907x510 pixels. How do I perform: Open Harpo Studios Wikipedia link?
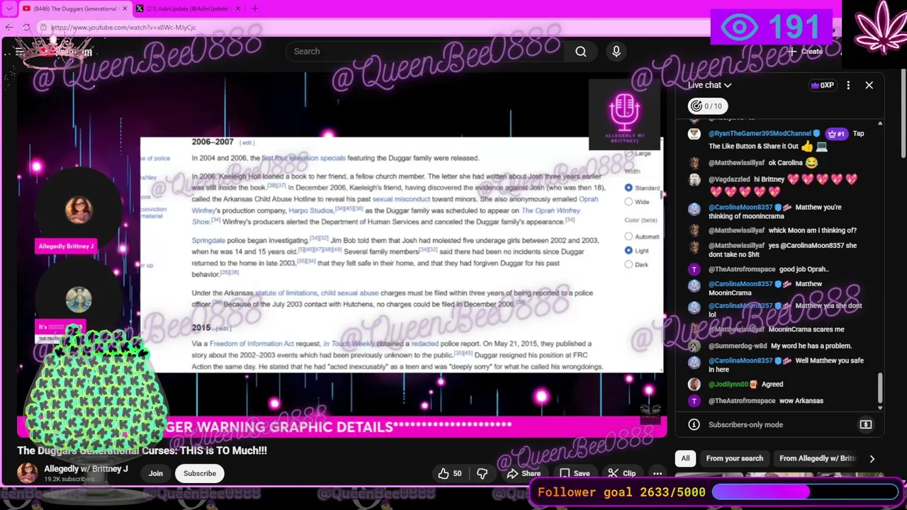pyautogui.click(x=310, y=210)
